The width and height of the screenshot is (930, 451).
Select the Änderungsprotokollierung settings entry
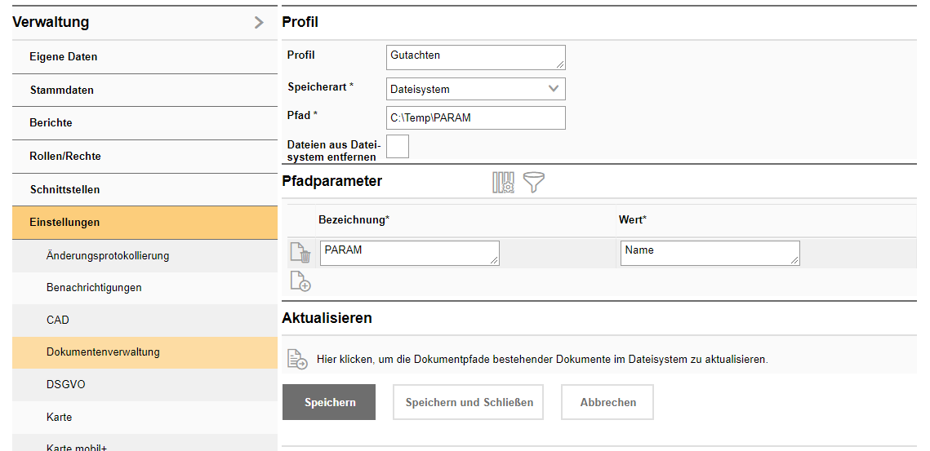pyautogui.click(x=108, y=255)
